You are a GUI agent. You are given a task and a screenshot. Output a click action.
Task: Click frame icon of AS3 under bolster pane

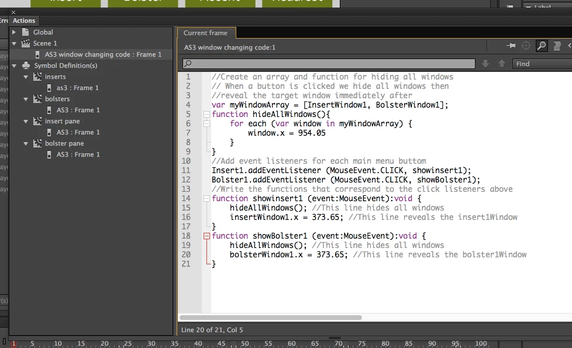[x=49, y=154]
